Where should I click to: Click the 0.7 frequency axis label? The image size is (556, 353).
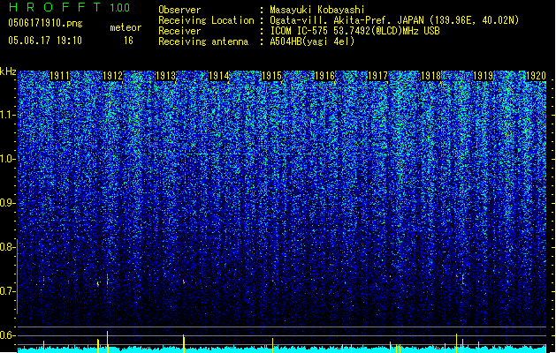[x=7, y=291]
